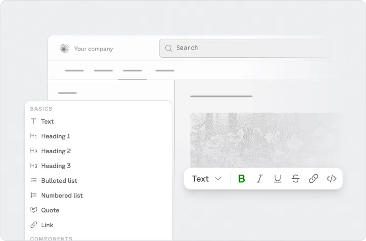Toggle Bold formatting in floating toolbar

click(x=242, y=179)
